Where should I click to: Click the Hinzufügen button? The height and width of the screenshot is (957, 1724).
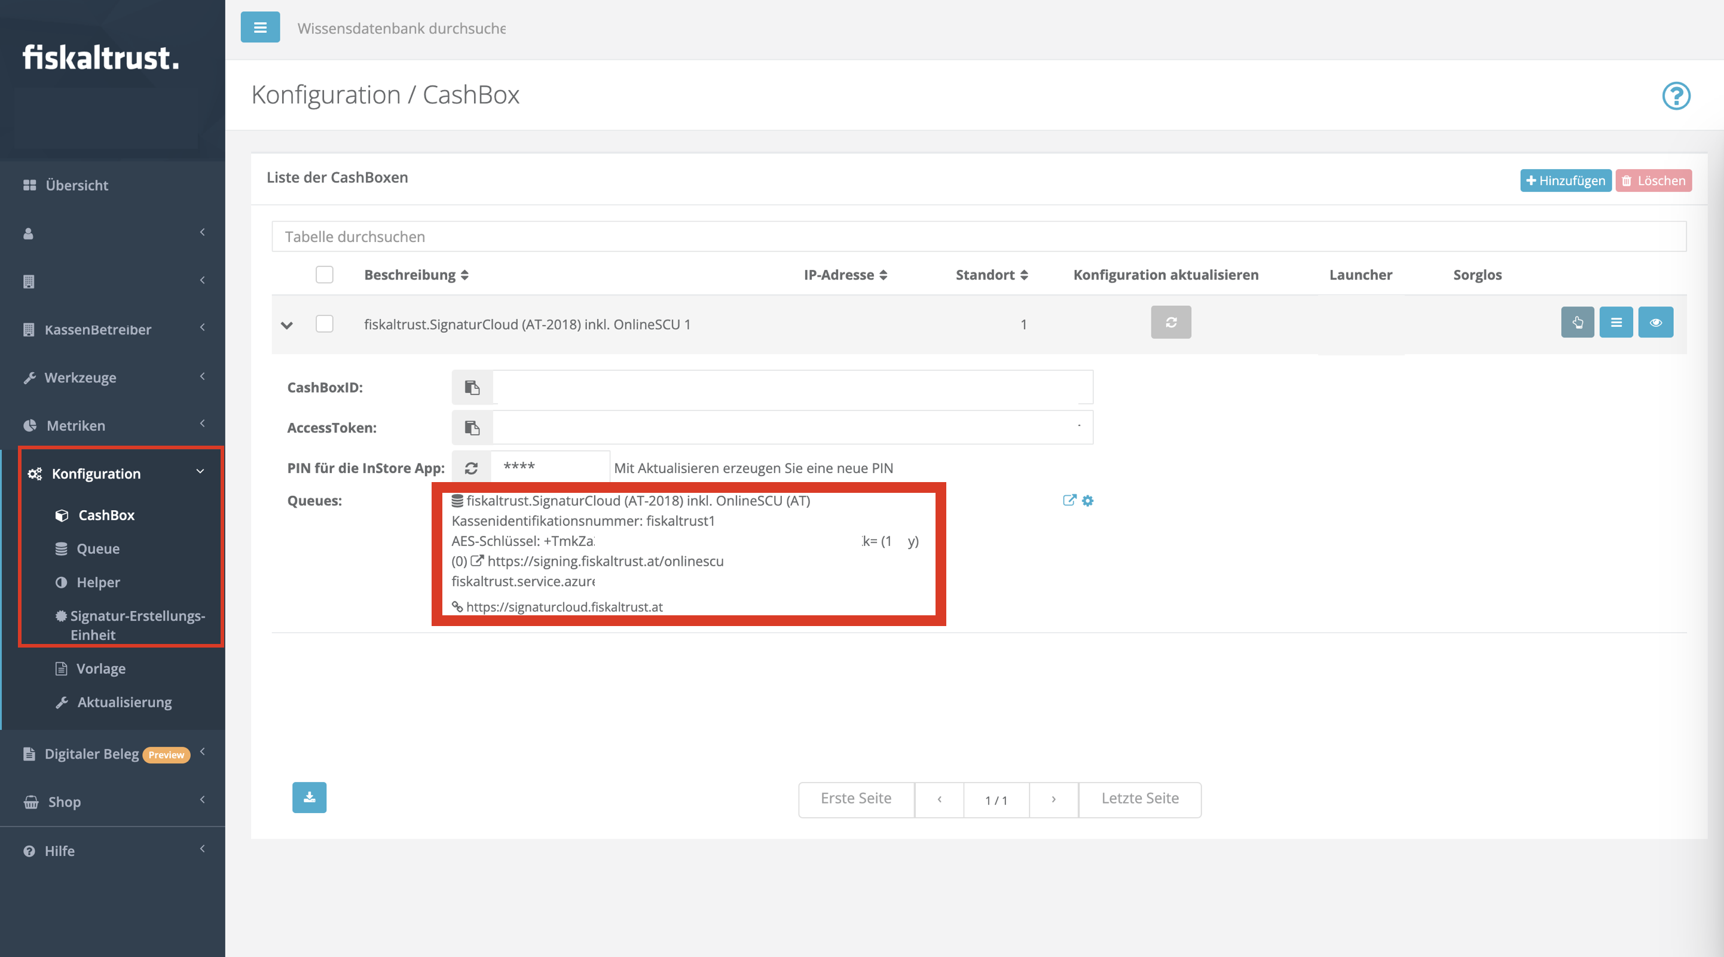coord(1566,180)
